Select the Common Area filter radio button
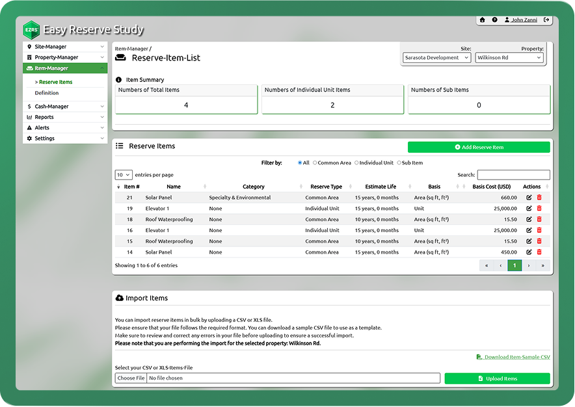Image resolution: width=575 pixels, height=407 pixels. coord(315,163)
